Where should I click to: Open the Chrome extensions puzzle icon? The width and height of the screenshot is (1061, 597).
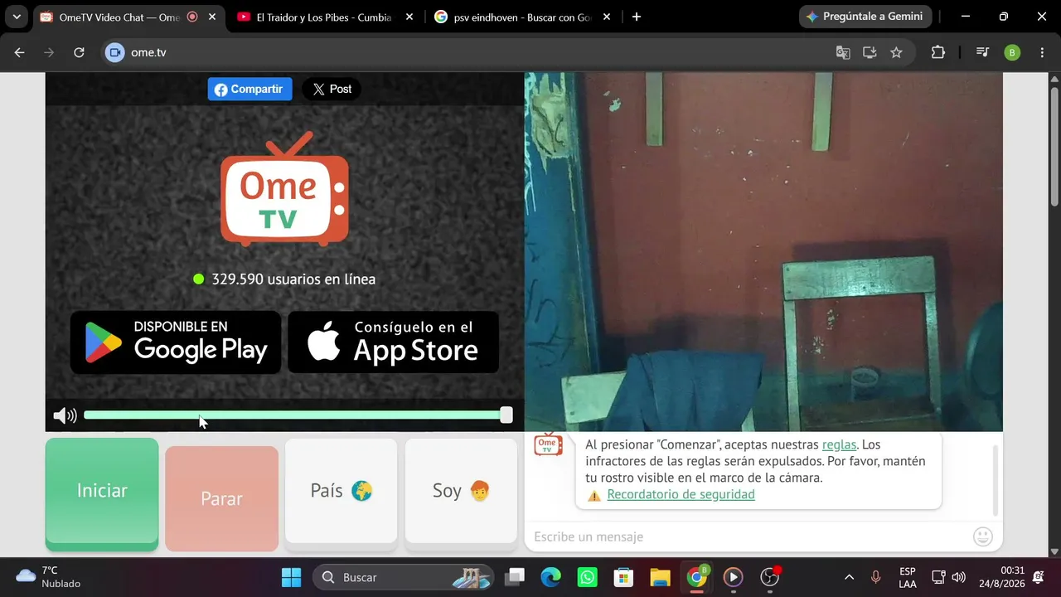pos(938,52)
